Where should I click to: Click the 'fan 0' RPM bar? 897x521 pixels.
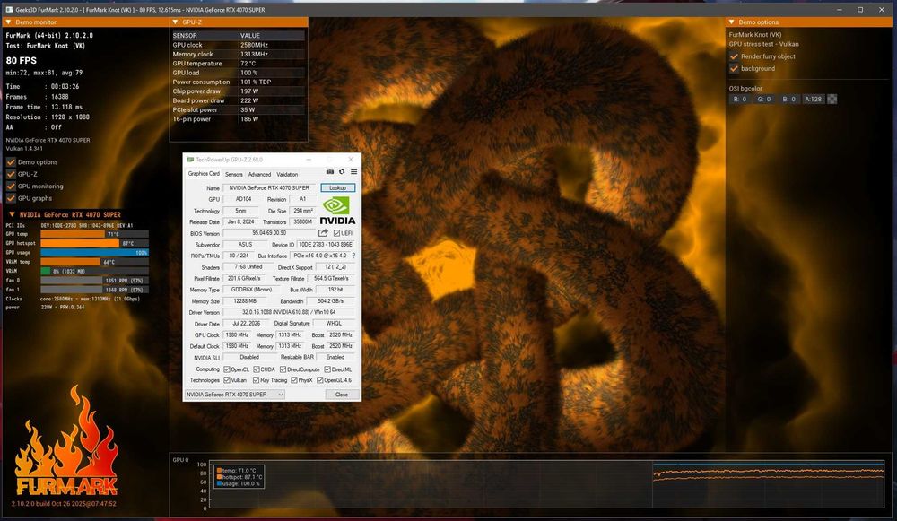click(94, 281)
